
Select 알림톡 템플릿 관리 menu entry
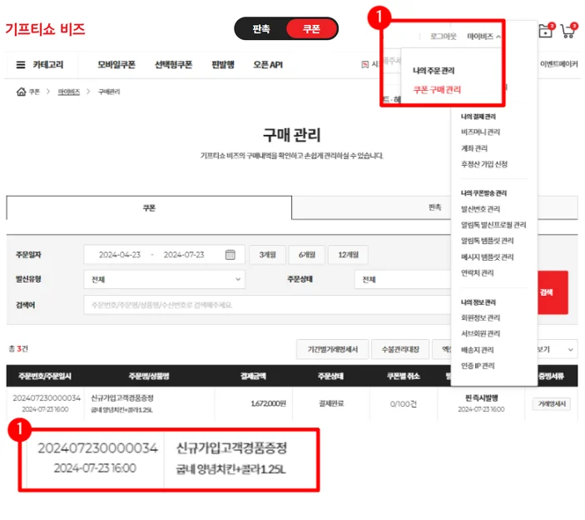[x=488, y=241]
